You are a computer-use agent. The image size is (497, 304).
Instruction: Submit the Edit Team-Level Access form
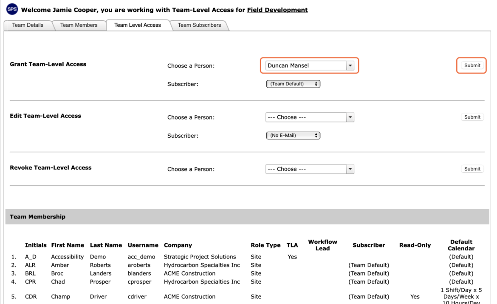(x=472, y=117)
